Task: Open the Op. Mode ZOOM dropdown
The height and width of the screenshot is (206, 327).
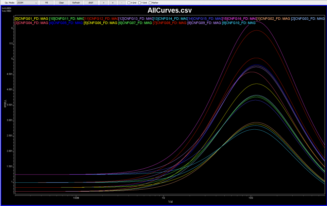Action: (27, 3)
